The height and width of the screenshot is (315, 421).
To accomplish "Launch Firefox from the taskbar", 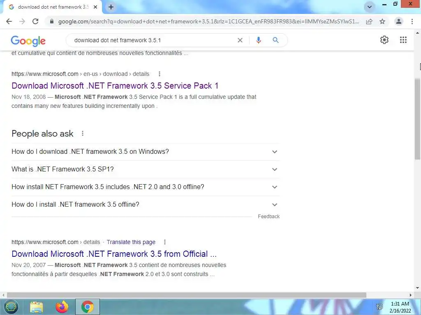I will [62, 307].
